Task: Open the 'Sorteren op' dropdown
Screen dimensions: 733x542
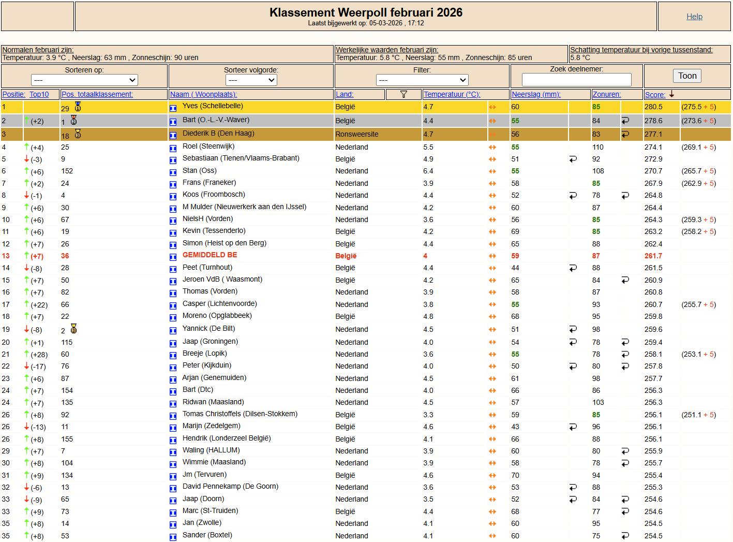Action: [x=84, y=80]
